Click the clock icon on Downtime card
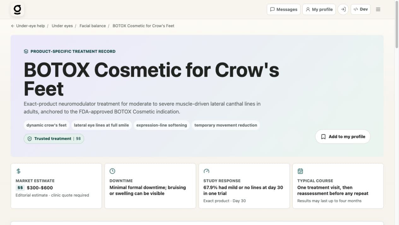The height and width of the screenshot is (225, 399). (112, 171)
